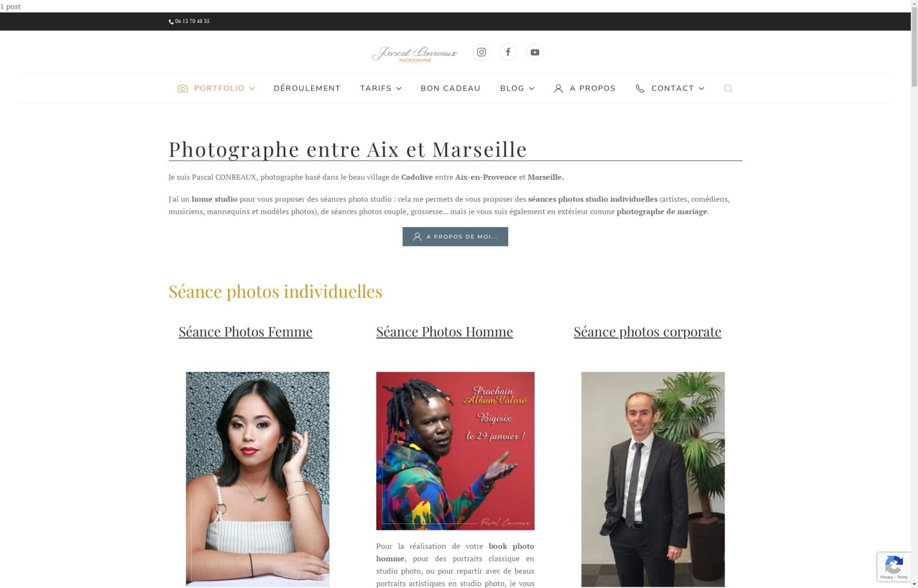Open the Instagram profile icon
The width and height of the screenshot is (918, 588).
[x=481, y=52]
